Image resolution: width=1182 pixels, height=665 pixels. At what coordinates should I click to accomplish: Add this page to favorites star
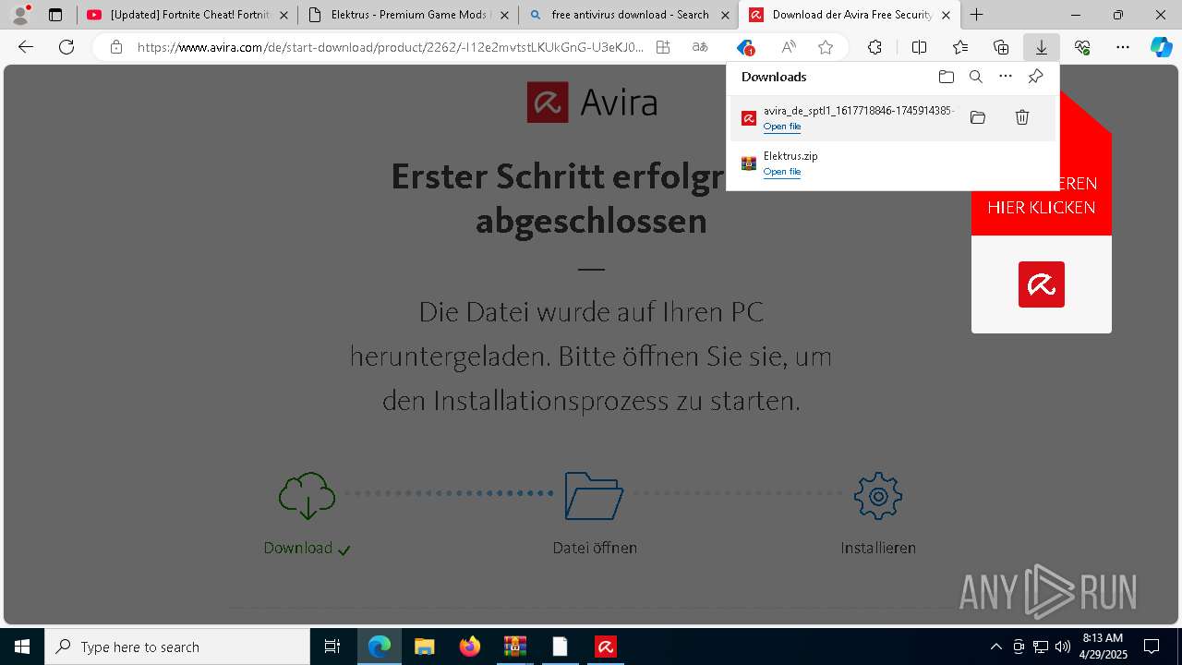pyautogui.click(x=826, y=47)
